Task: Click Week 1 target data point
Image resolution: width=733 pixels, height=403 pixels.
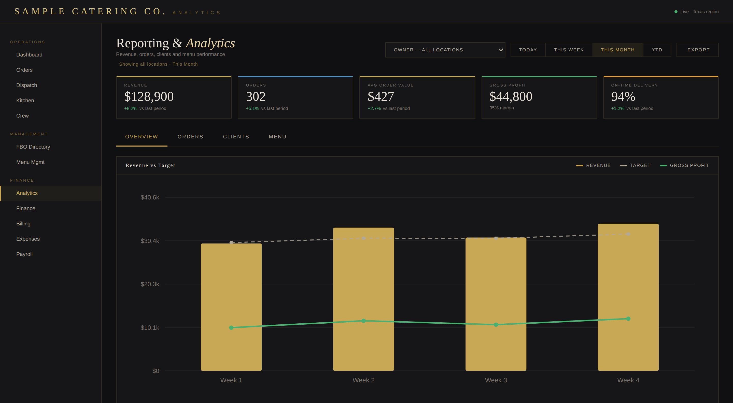Action: [x=231, y=243]
